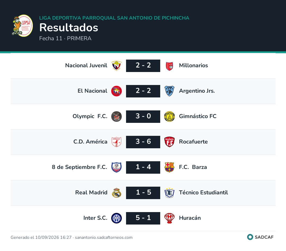Click the Gimnástico FC yellow crest

pyautogui.click(x=169, y=116)
